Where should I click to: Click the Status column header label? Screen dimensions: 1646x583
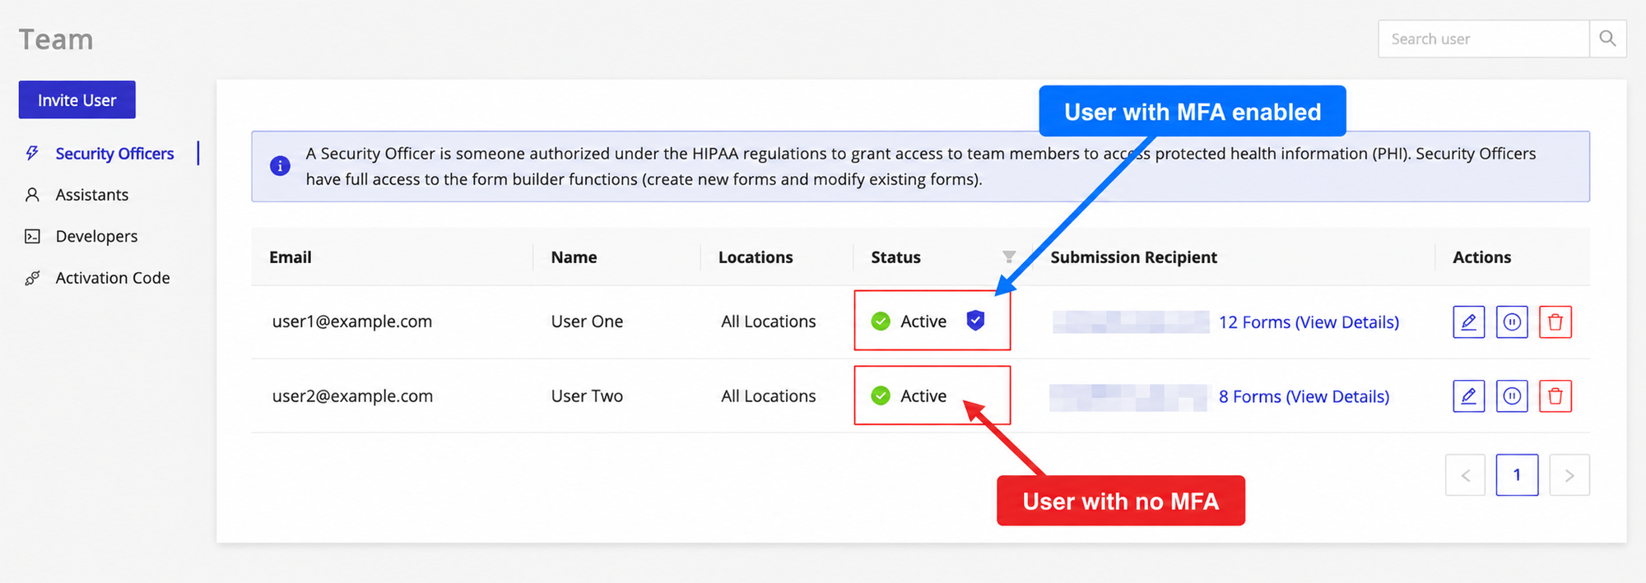[x=895, y=257]
